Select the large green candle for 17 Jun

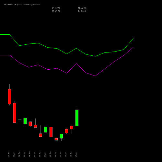(x=77, y=118)
